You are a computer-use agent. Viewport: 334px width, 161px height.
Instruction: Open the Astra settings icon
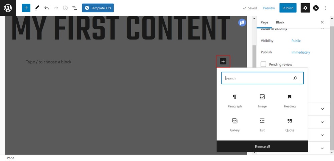coord(316,8)
